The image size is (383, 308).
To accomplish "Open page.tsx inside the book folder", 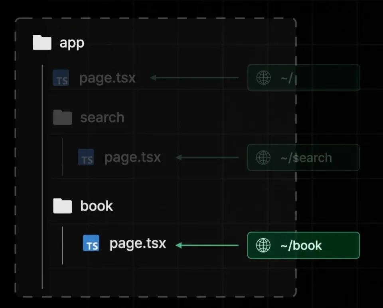I will [x=138, y=243].
